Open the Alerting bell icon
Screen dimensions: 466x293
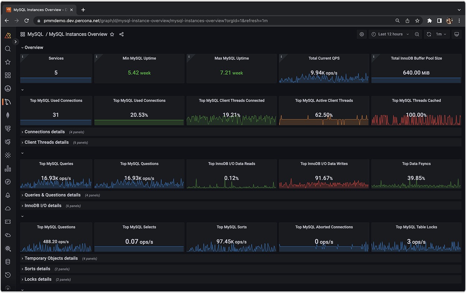tap(7, 195)
